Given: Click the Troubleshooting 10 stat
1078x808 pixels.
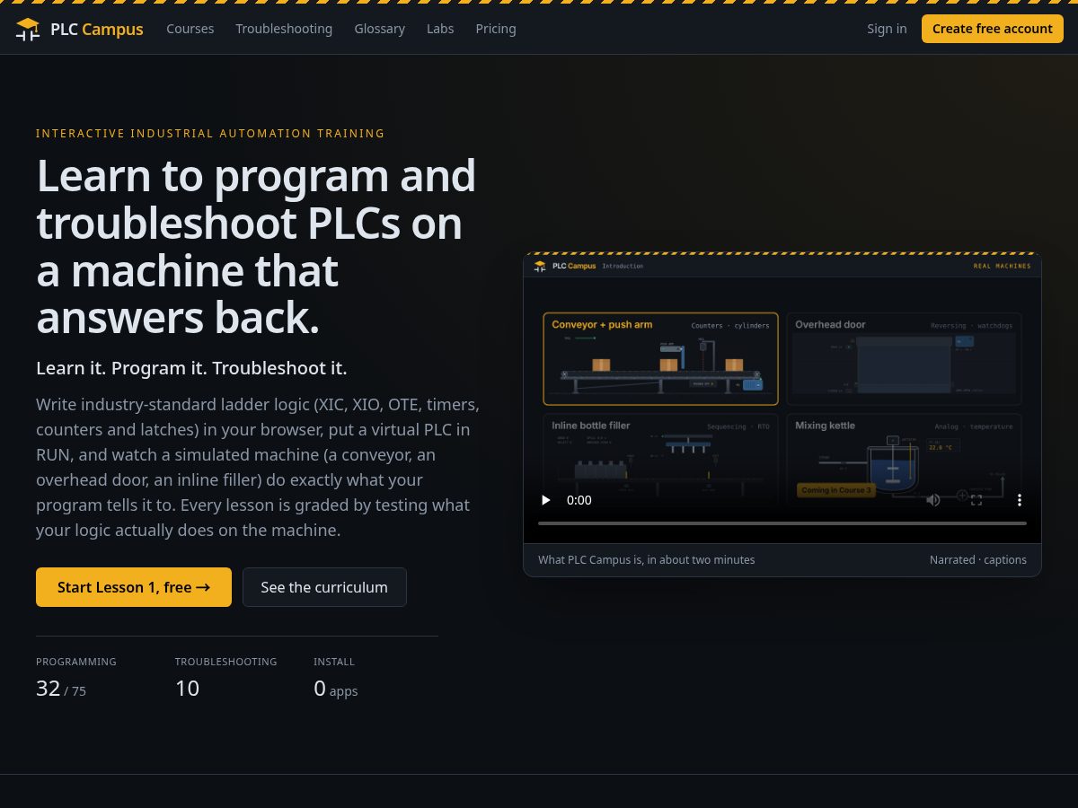Looking at the screenshot, I should coord(226,680).
